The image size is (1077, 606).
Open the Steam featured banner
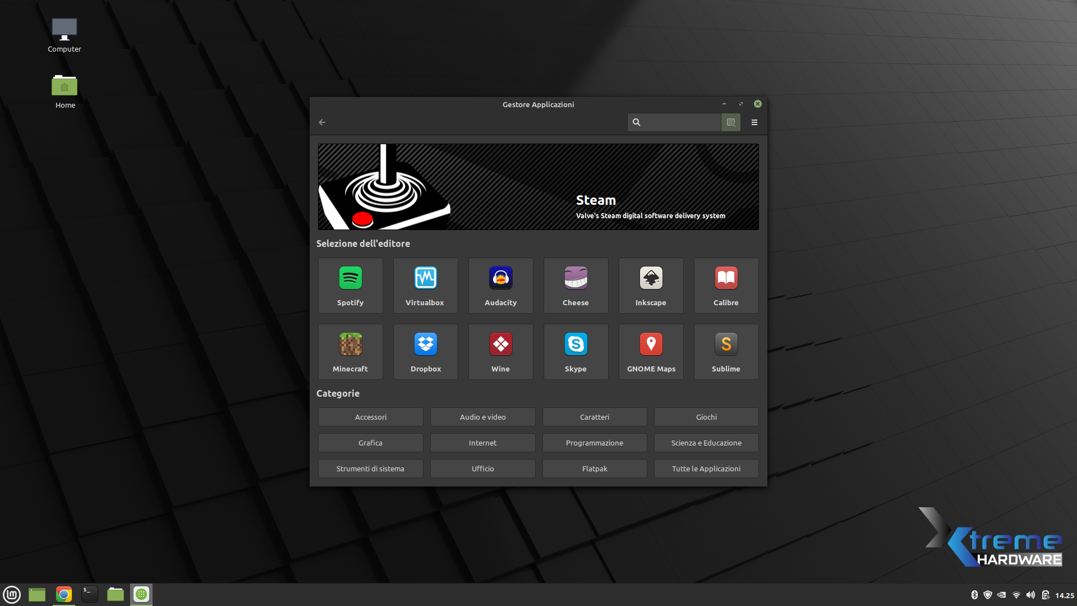pyautogui.click(x=538, y=187)
